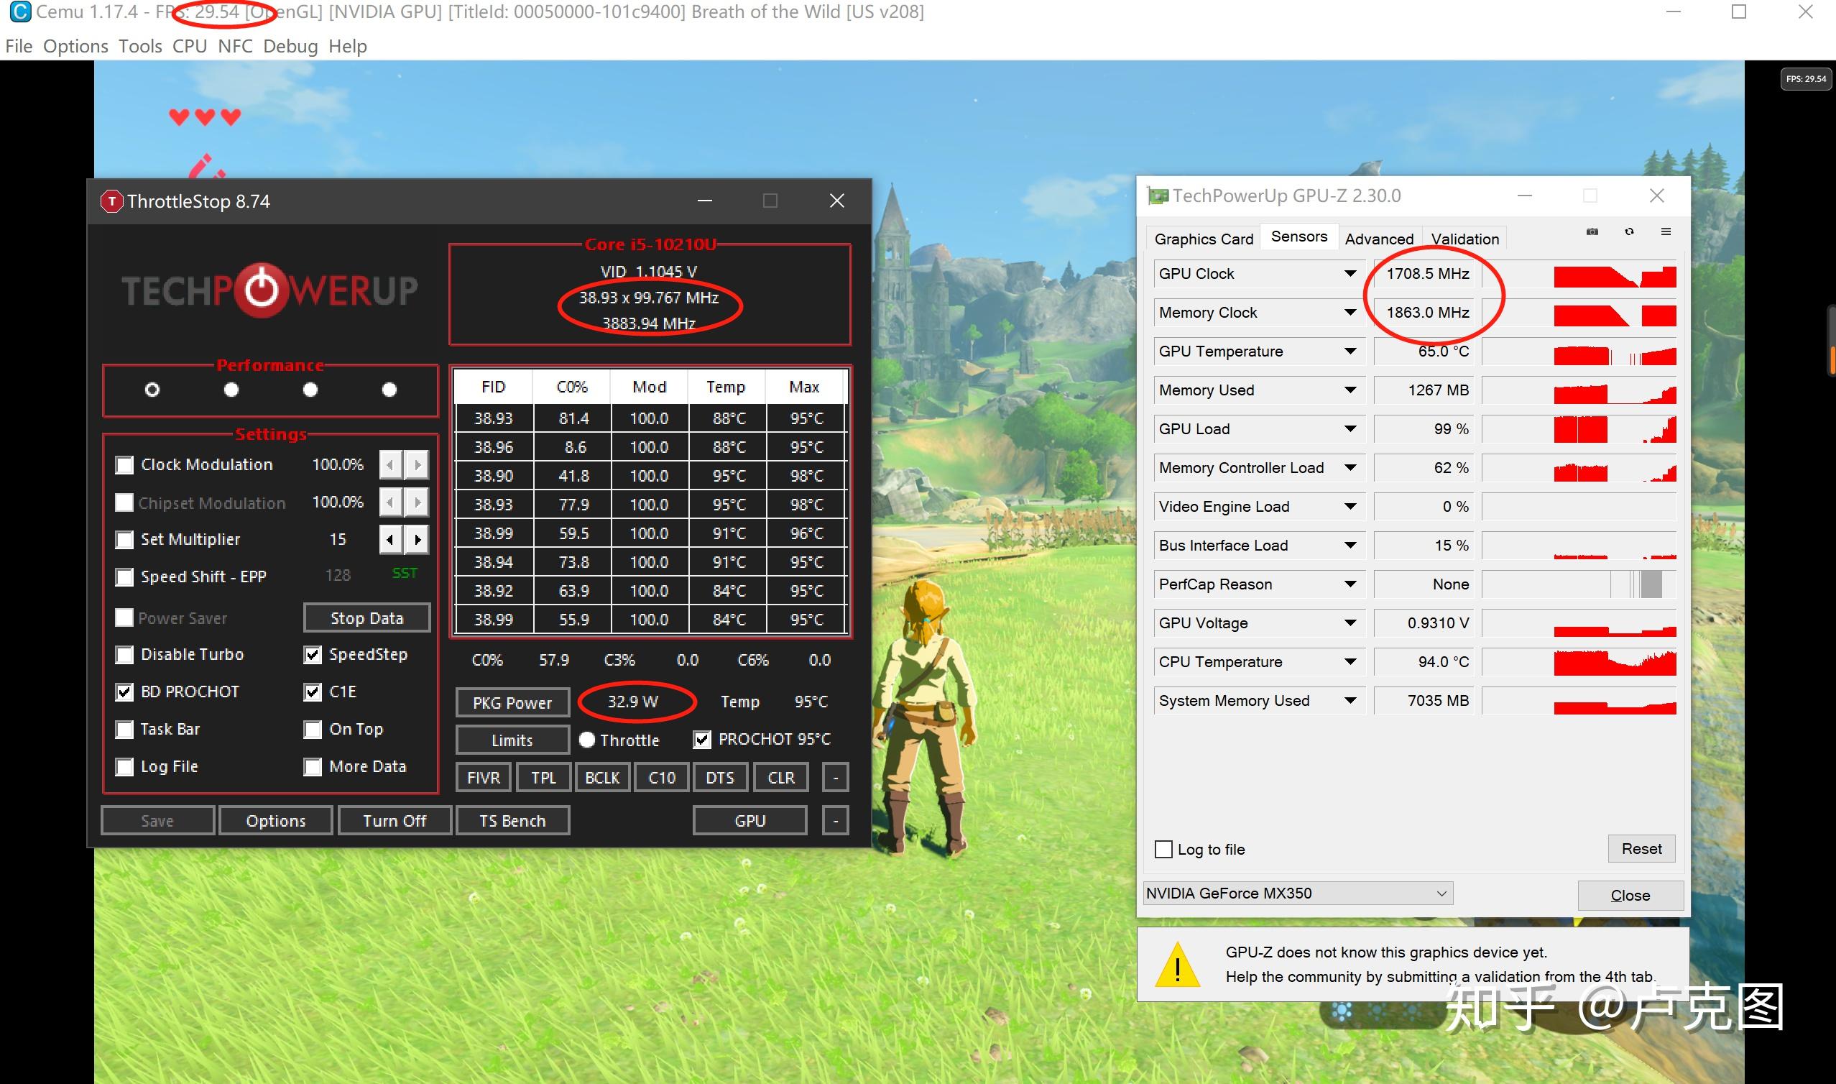Click the GPU-Z screenshot camera icon
Screen dimensions: 1836x1084
pos(1592,231)
